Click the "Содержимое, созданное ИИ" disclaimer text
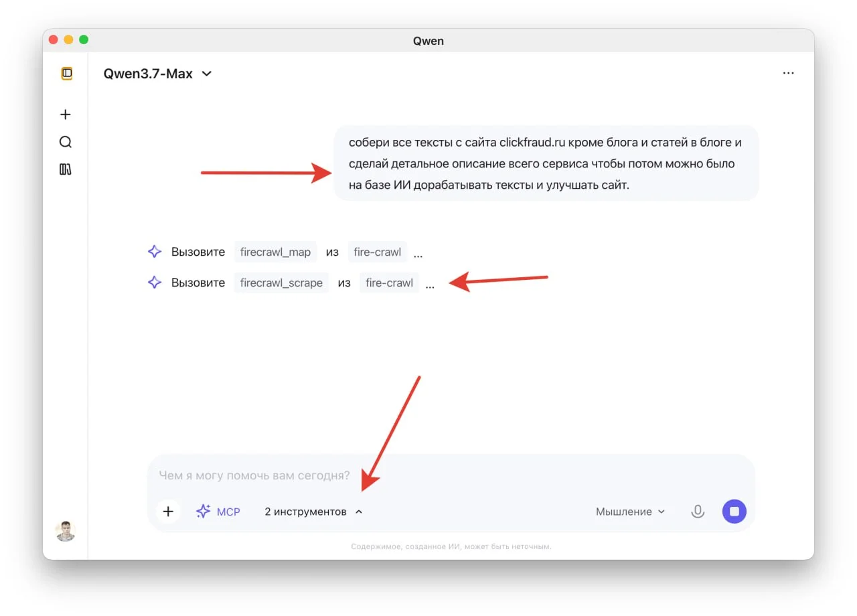Viewport: 857px width, 616px height. tap(451, 546)
